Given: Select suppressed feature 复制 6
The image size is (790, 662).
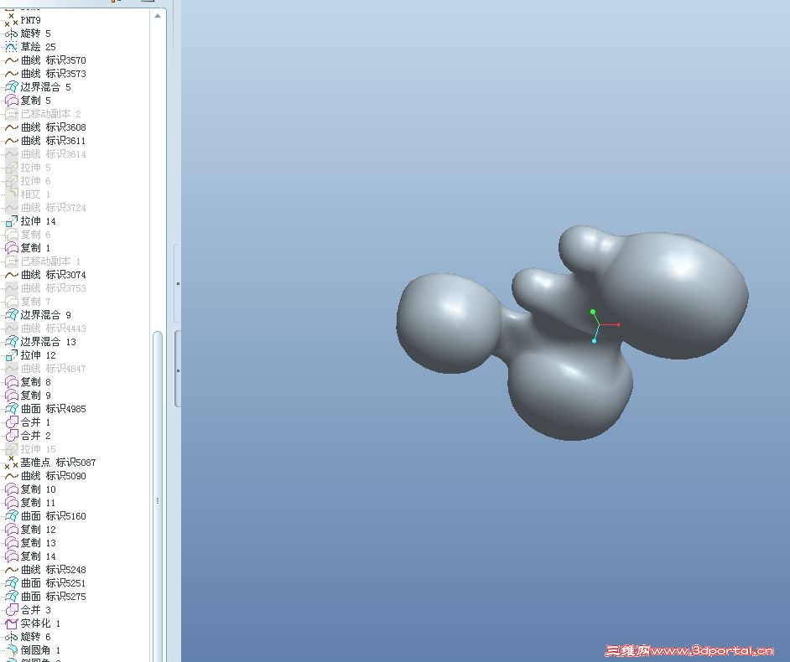Looking at the screenshot, I should (36, 235).
